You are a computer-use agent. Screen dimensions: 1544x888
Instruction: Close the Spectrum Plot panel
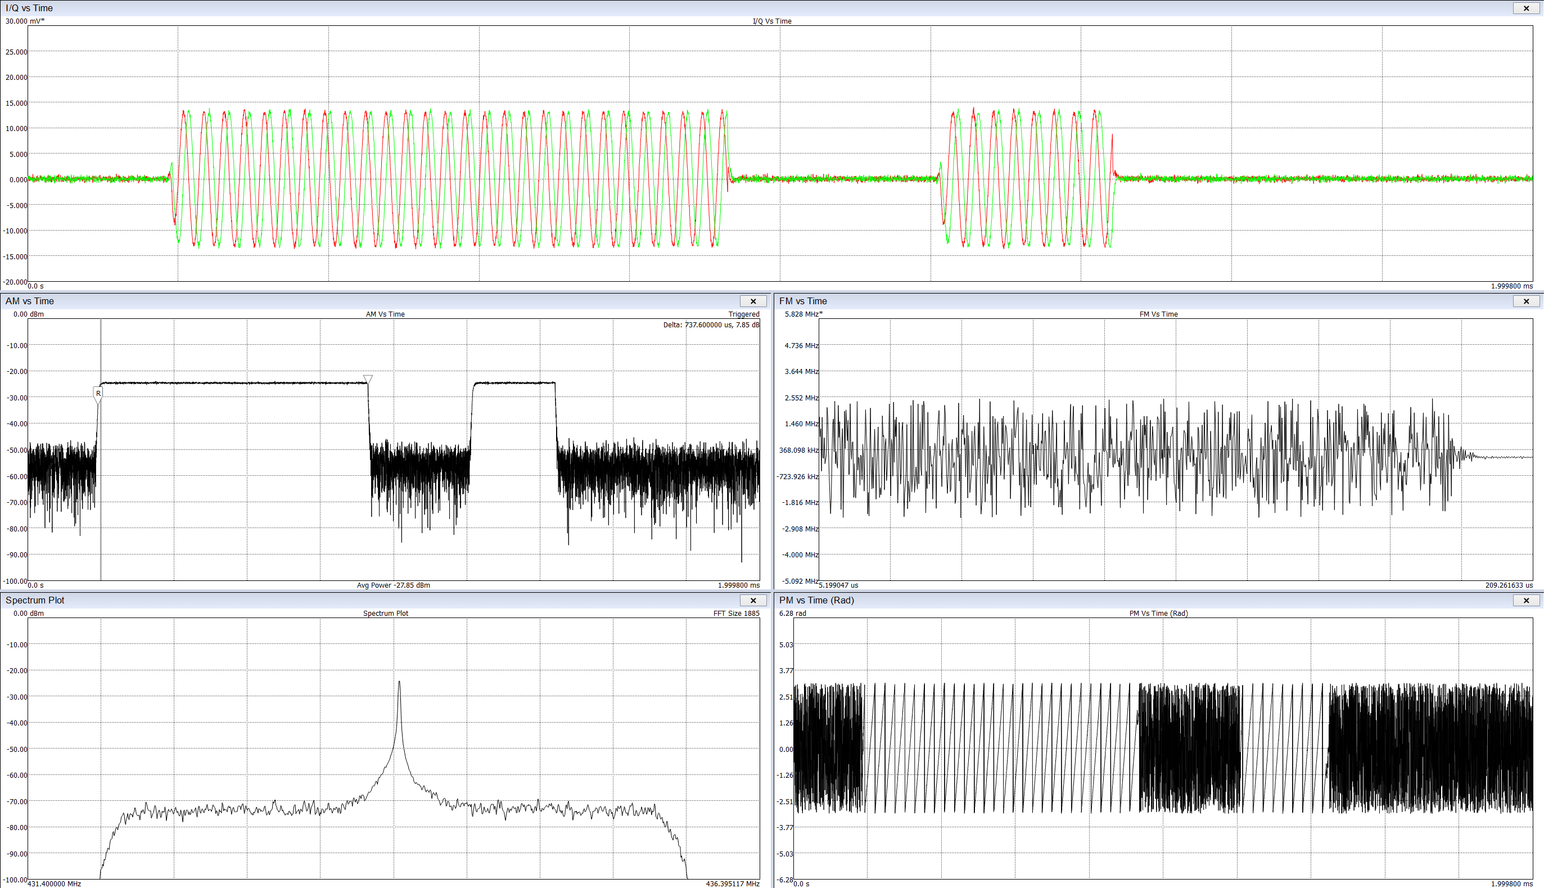click(753, 600)
